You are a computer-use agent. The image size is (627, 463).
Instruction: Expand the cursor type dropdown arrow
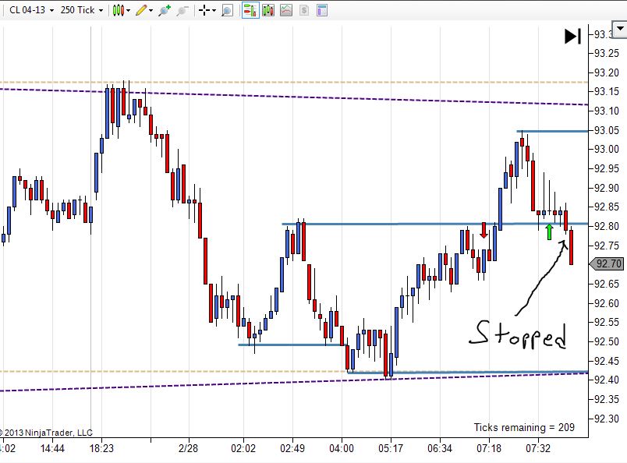(214, 10)
